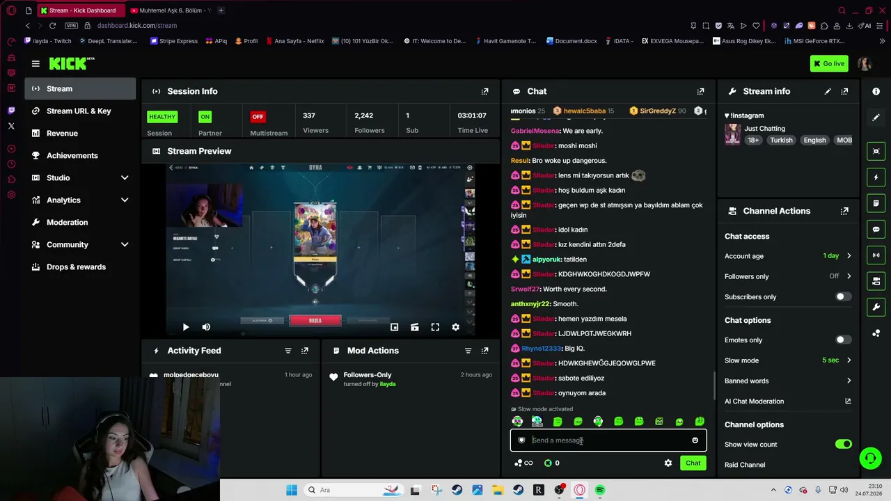891x501 pixels.
Task: Toggle the Chat widget in the right sidebar
Action: pyautogui.click(x=876, y=229)
